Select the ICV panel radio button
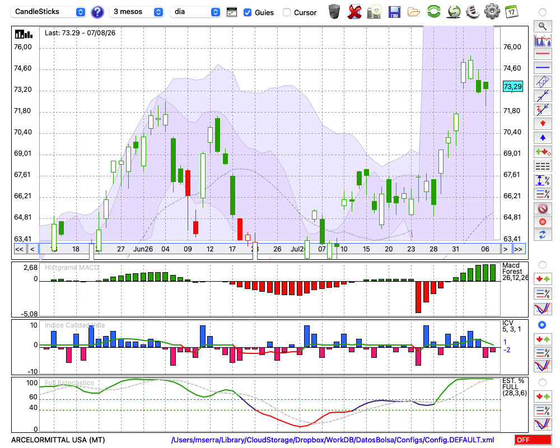 542,325
